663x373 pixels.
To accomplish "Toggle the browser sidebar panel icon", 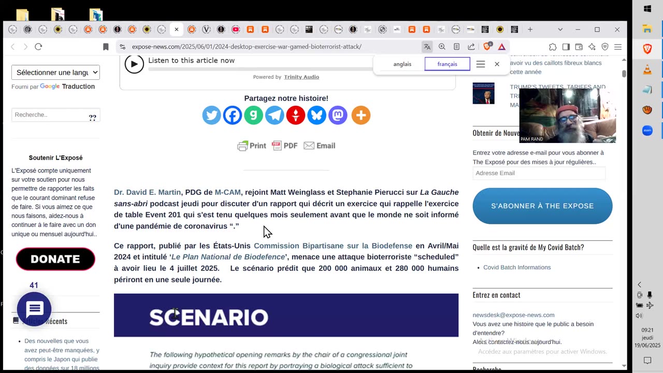I will tap(566, 47).
